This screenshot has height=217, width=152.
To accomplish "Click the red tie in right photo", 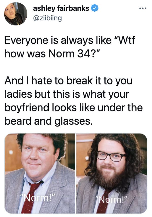I will [104, 201].
